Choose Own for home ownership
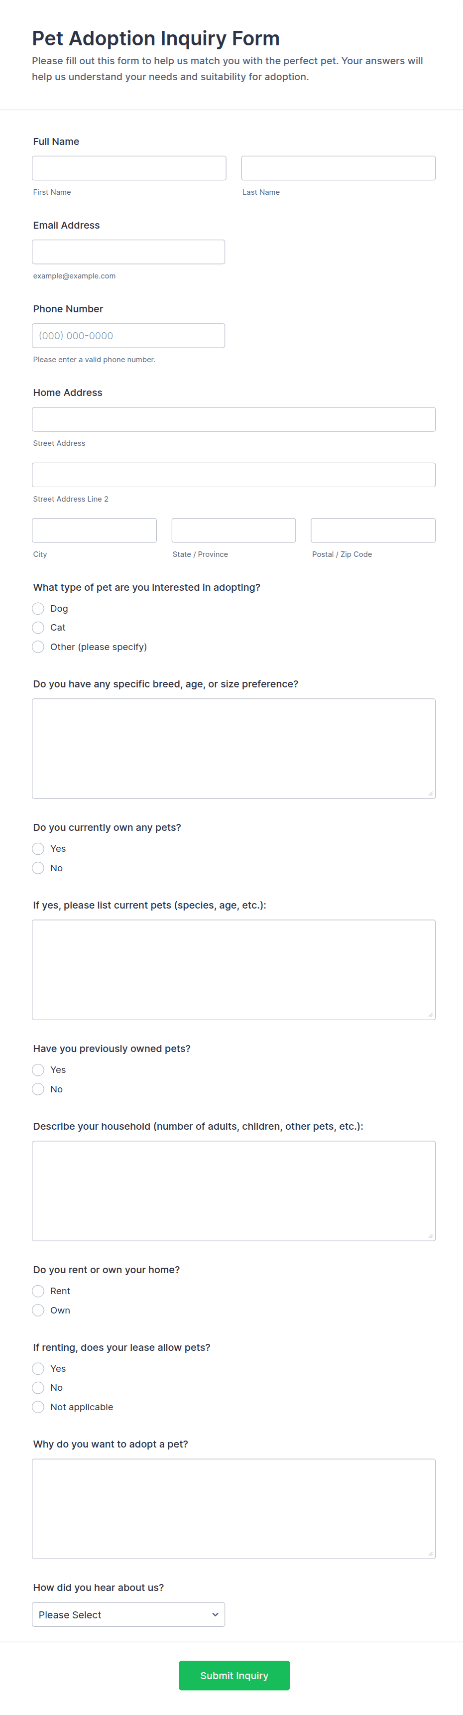 pyautogui.click(x=39, y=1310)
